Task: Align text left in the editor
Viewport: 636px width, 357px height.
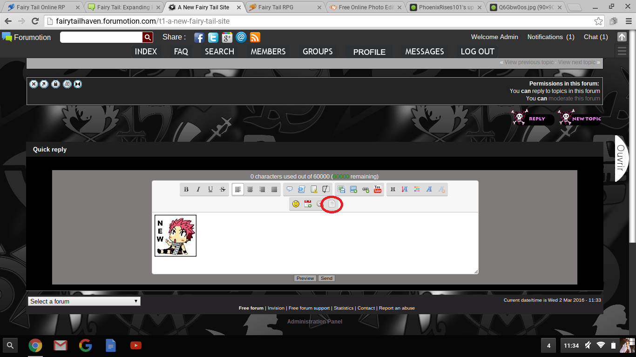Action: point(238,189)
